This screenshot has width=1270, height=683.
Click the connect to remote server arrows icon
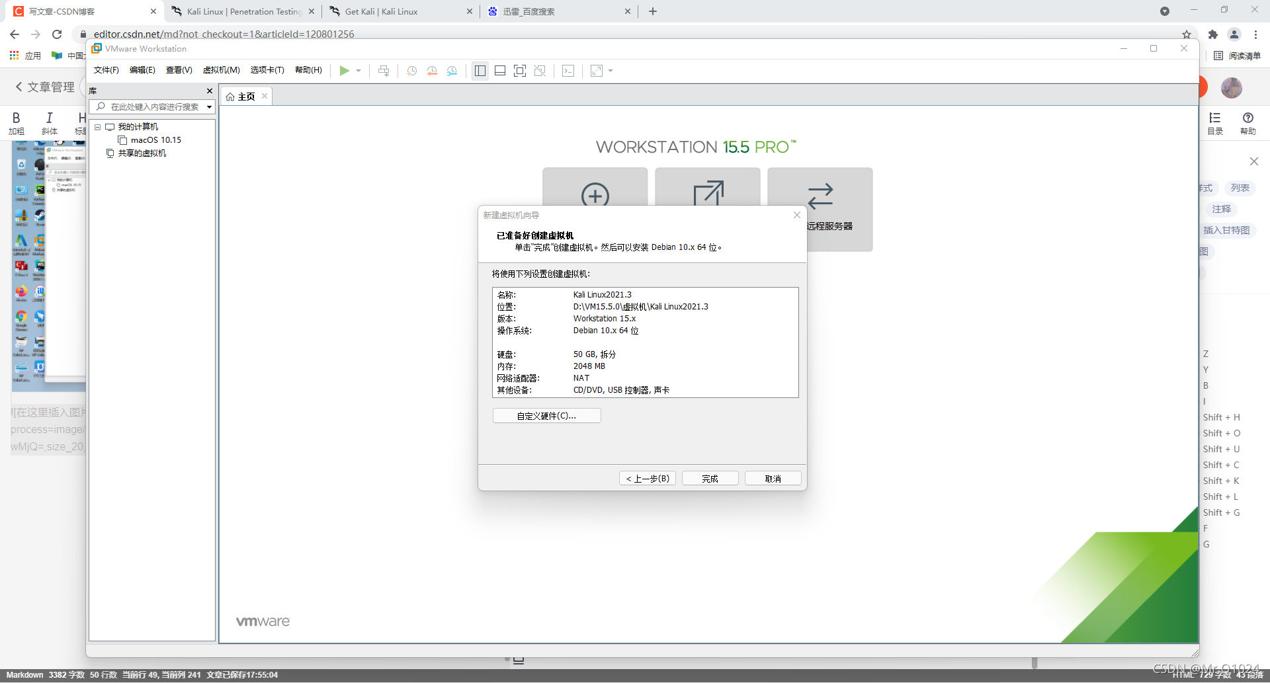click(x=820, y=196)
